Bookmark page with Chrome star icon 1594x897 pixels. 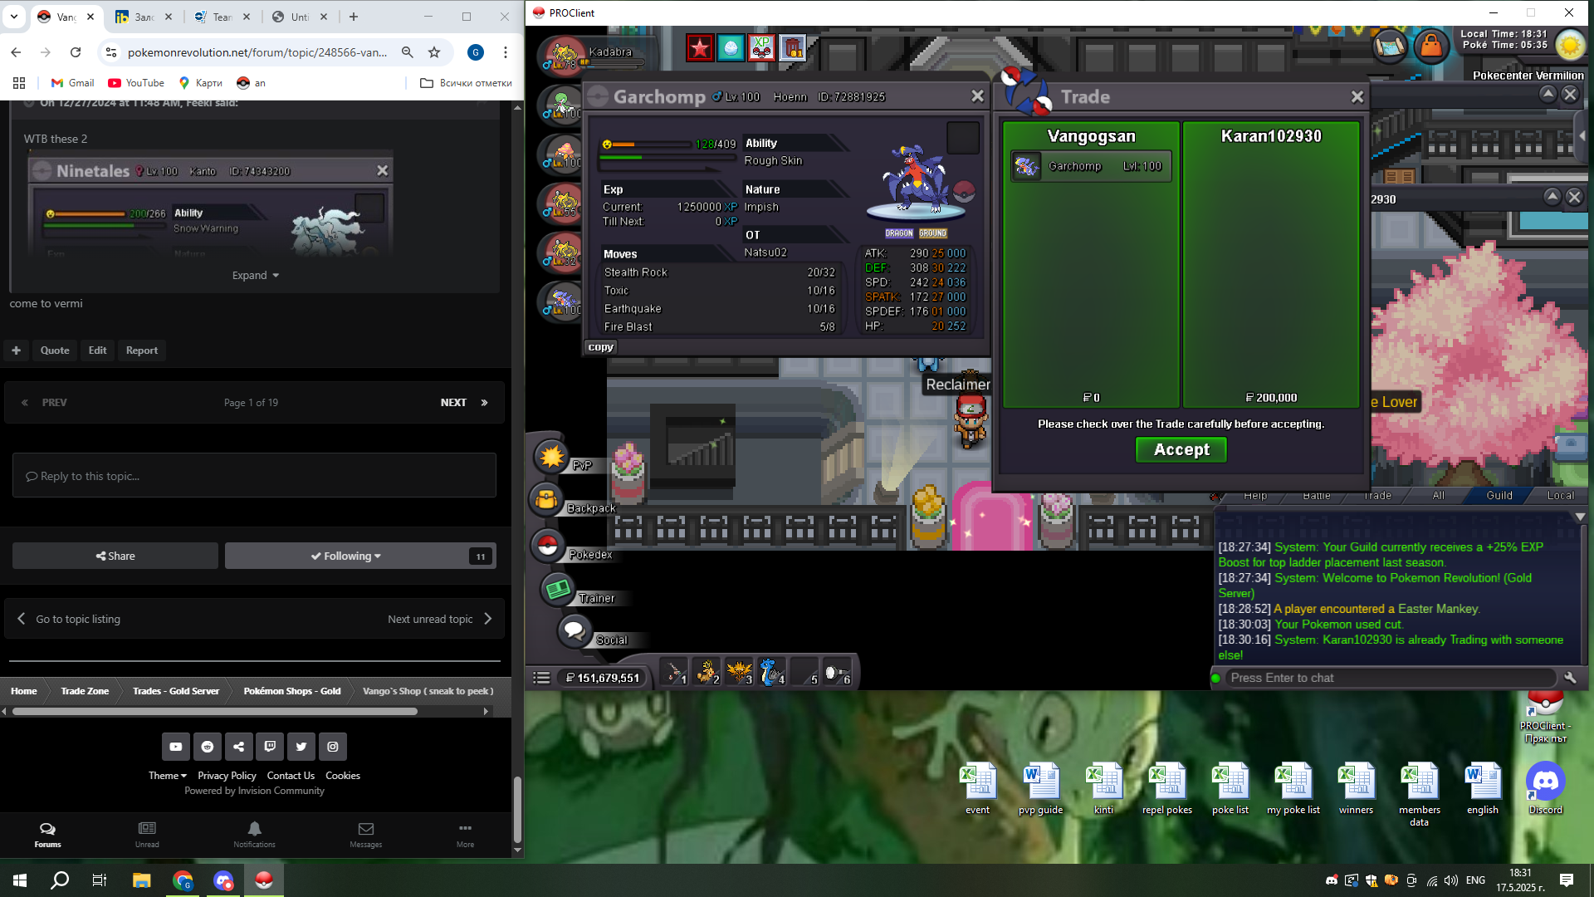[433, 52]
